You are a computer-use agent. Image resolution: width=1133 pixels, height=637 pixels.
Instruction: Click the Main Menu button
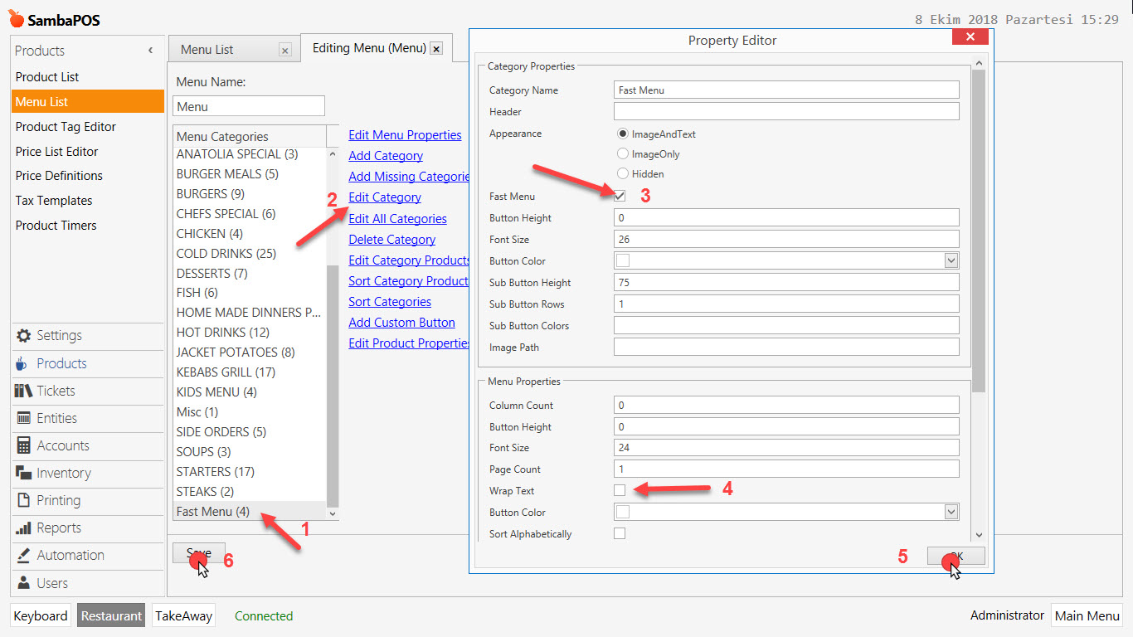coord(1087,615)
